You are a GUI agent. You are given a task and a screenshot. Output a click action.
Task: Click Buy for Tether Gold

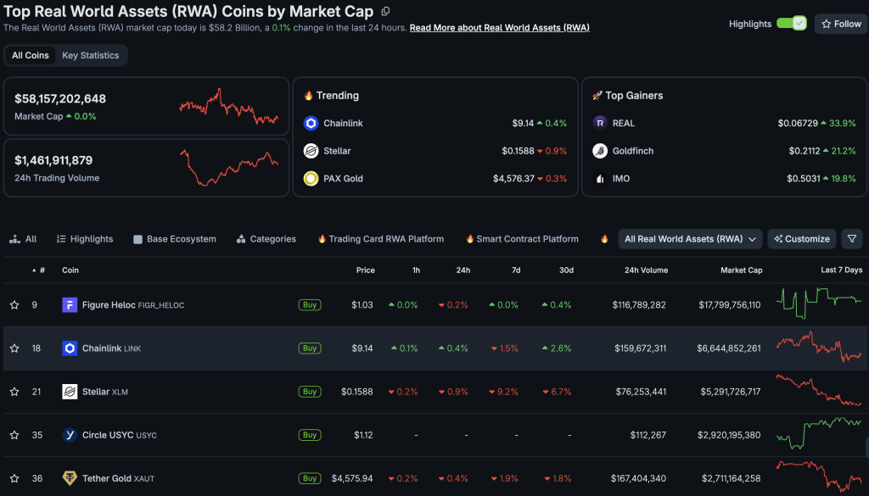click(x=310, y=478)
